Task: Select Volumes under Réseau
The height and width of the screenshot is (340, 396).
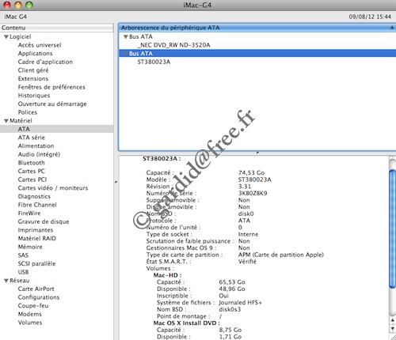Action: 30,323
